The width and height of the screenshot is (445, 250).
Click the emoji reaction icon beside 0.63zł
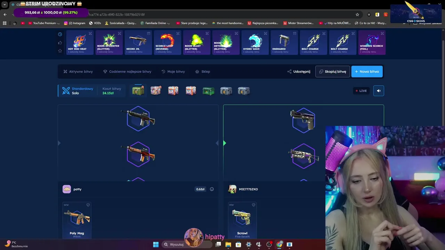pyautogui.click(x=212, y=189)
